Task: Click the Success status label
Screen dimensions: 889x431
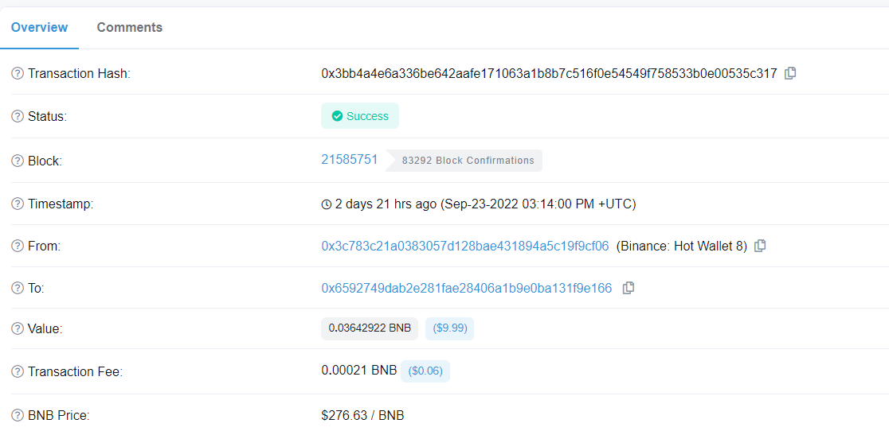Action: click(x=360, y=116)
